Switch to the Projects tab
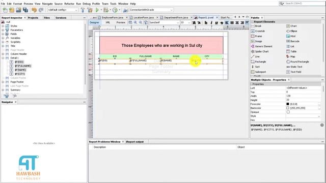326x183 pixels. (33, 18)
